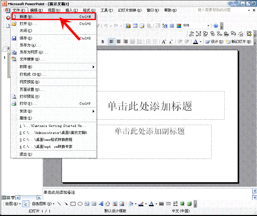This screenshot has height=216, width=257.
Task: Toggle text shadow S button
Action: pos(103,42)
